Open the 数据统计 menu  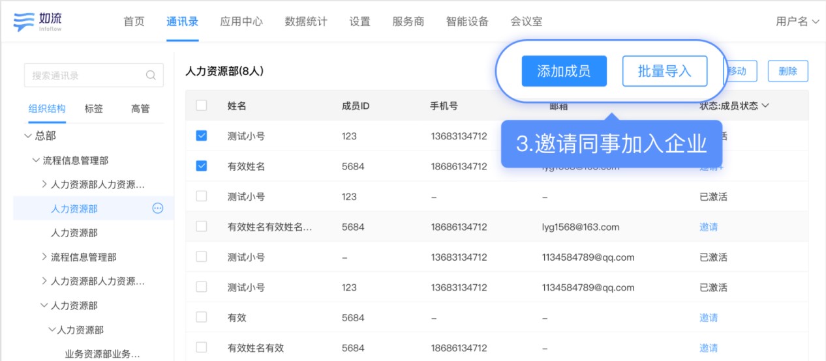click(x=306, y=22)
